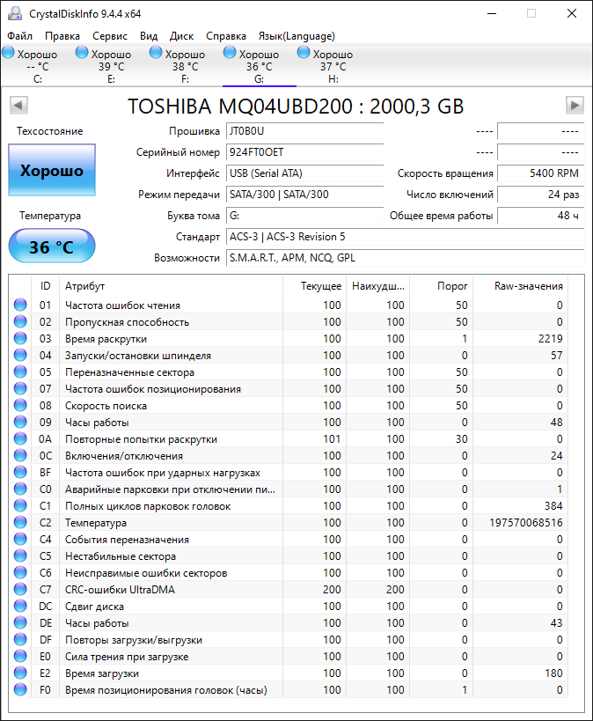Image resolution: width=593 pixels, height=721 pixels.
Task: Click raw value 197570068516
Action: [526, 522]
